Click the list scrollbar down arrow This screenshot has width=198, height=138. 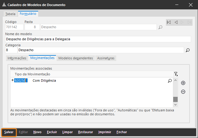(x=175, y=105)
